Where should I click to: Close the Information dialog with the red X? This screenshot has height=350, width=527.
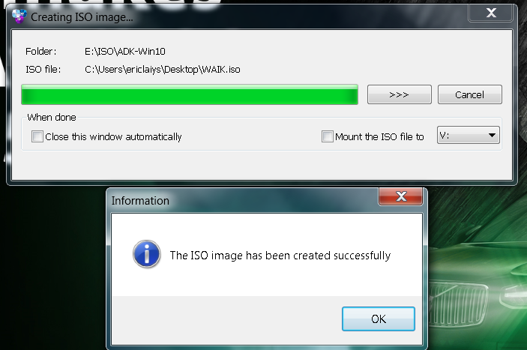400,196
